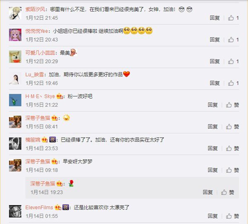The image size is (248, 224).
Task: Like the comment by 紫陌汐风
Action: (x=233, y=18)
